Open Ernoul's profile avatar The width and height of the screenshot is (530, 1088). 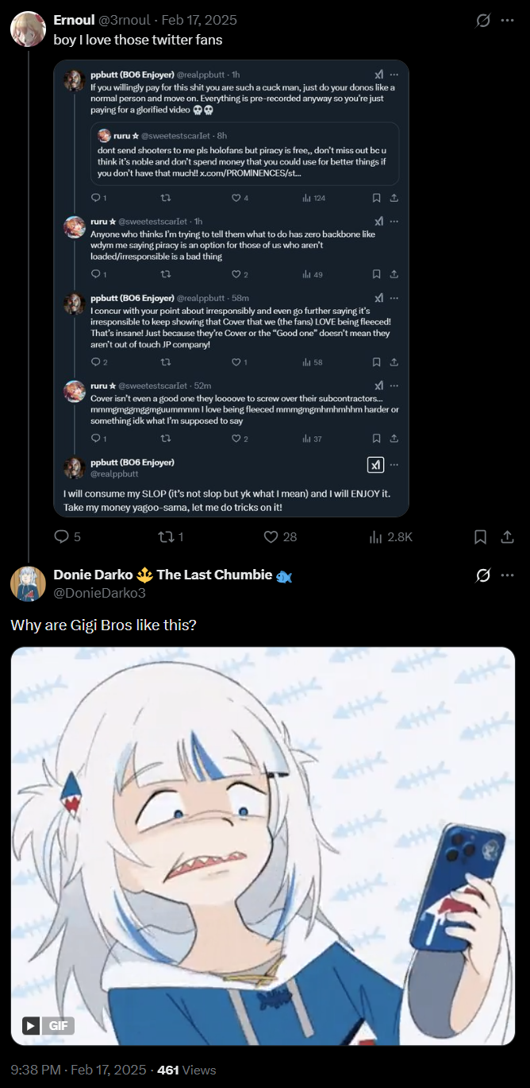pos(28,29)
